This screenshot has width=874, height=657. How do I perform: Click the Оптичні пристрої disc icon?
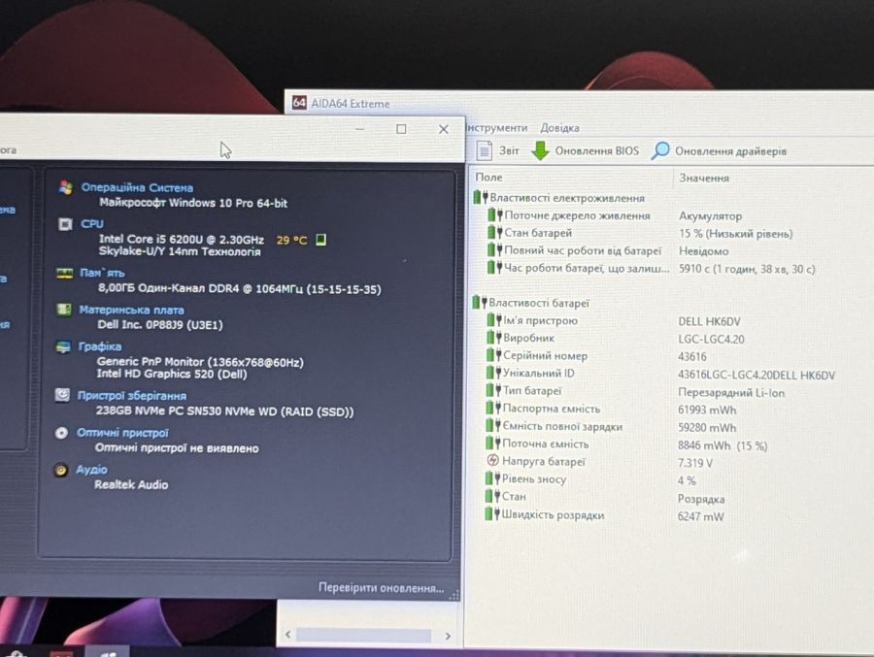(x=61, y=433)
